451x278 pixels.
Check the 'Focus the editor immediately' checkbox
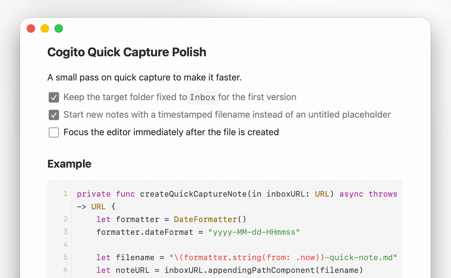54,132
